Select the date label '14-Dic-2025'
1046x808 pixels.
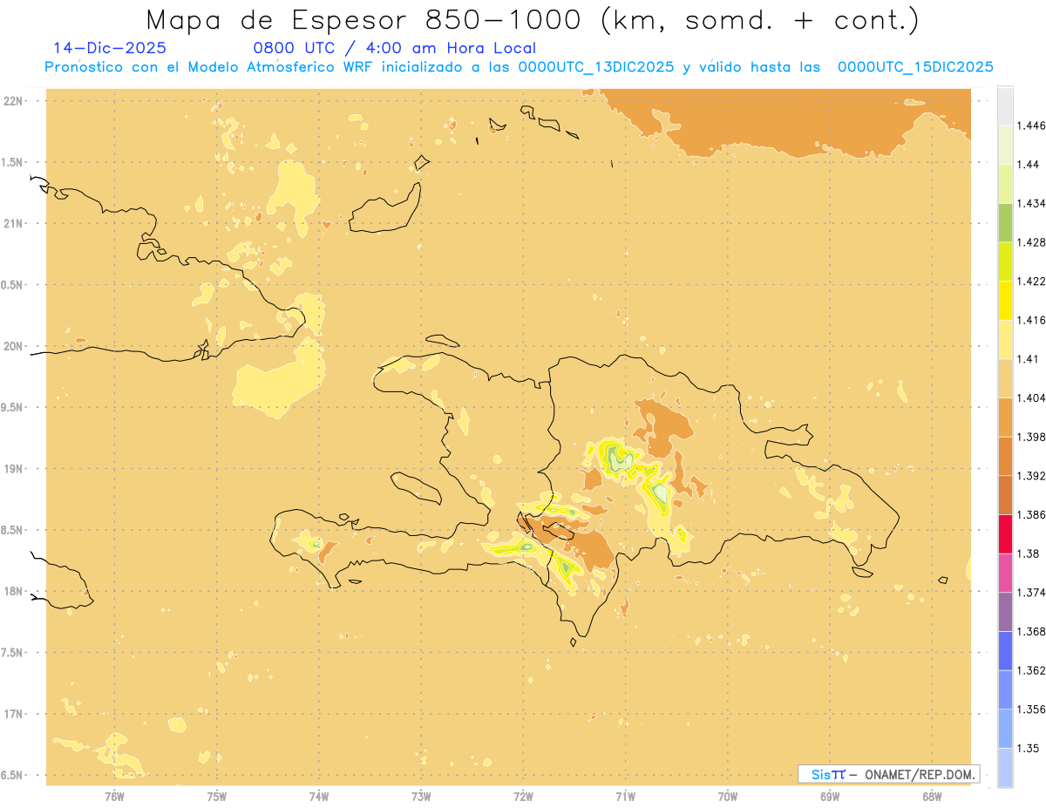[110, 48]
